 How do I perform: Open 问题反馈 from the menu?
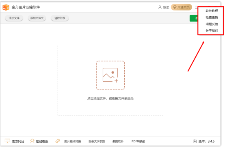click(x=212, y=24)
